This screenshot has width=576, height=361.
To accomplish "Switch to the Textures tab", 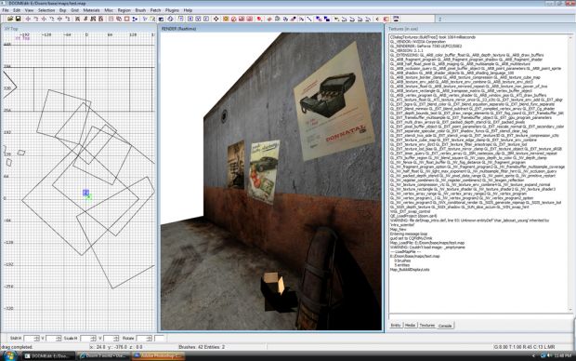I will pos(426,326).
